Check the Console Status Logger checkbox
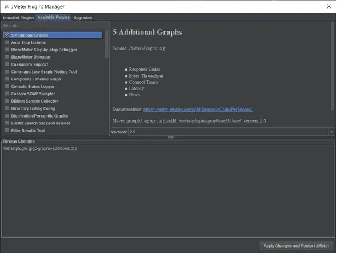337x259 pixels. click(7, 86)
